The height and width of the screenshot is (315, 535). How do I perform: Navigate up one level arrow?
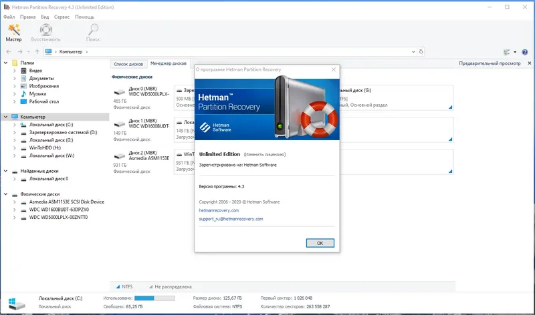click(37, 52)
